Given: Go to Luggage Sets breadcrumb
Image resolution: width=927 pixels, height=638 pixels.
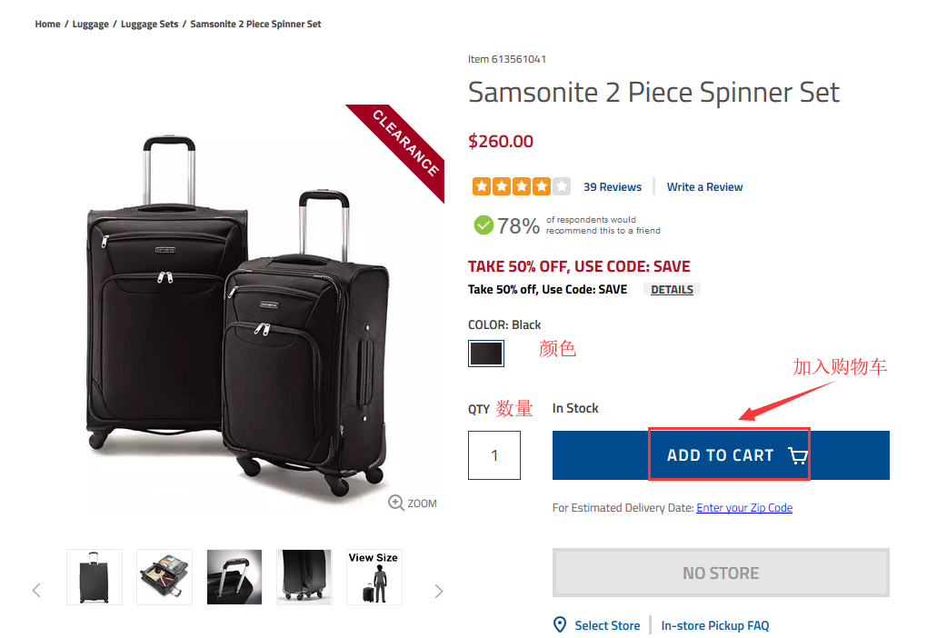Looking at the screenshot, I should pyautogui.click(x=150, y=24).
